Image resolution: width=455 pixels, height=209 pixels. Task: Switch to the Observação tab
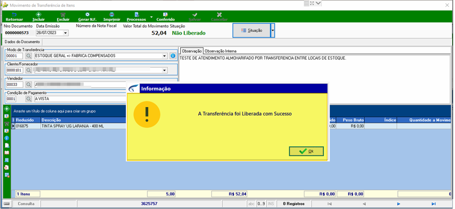point(192,51)
